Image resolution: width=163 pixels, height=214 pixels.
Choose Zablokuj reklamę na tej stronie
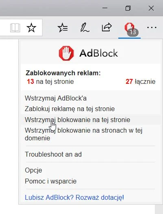click(70, 109)
